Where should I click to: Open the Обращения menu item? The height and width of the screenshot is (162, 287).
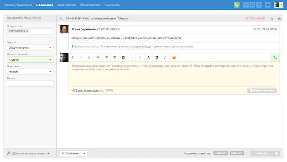[45, 5]
